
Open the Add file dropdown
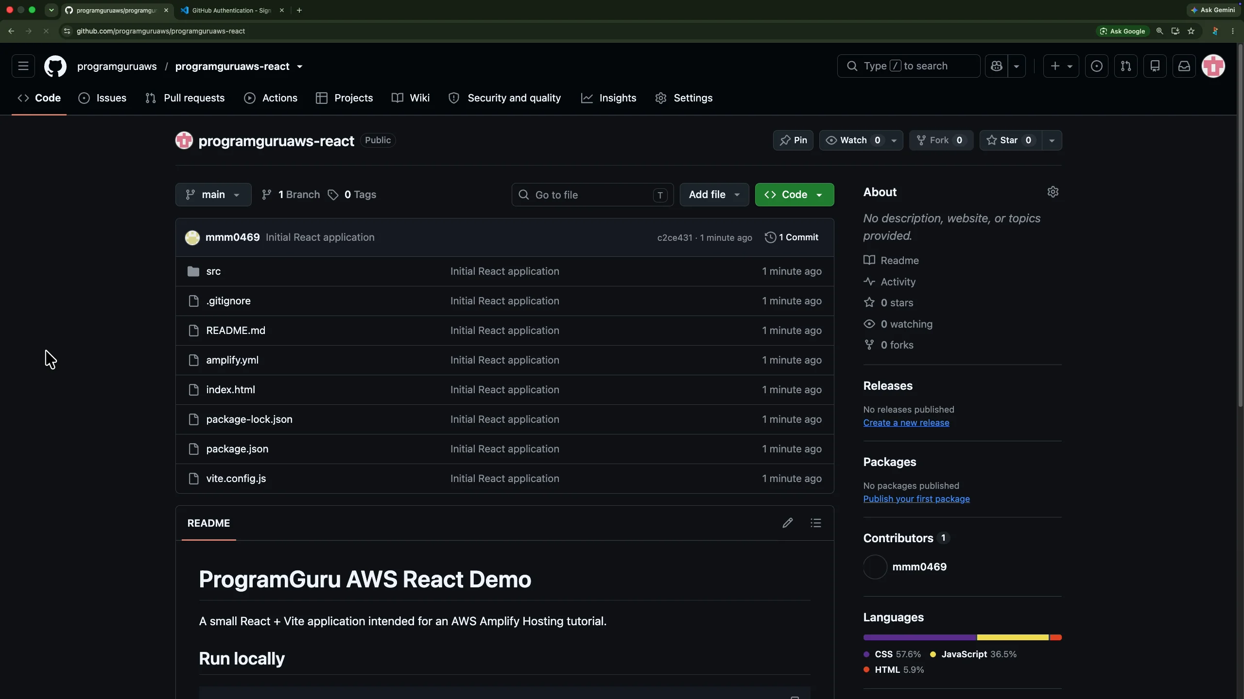pos(714,195)
